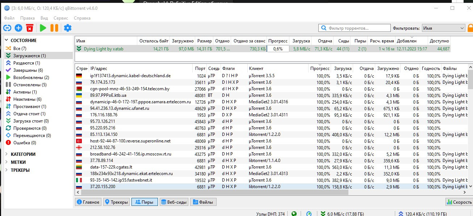Viewport: 473px width, 216px height.
Task: Select the Завершены (6) filter
Action: click(x=28, y=70)
